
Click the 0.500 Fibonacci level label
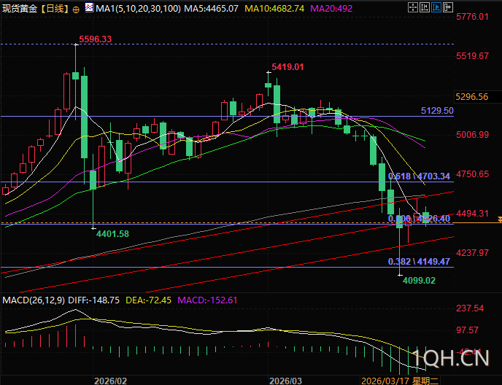[x=419, y=219]
